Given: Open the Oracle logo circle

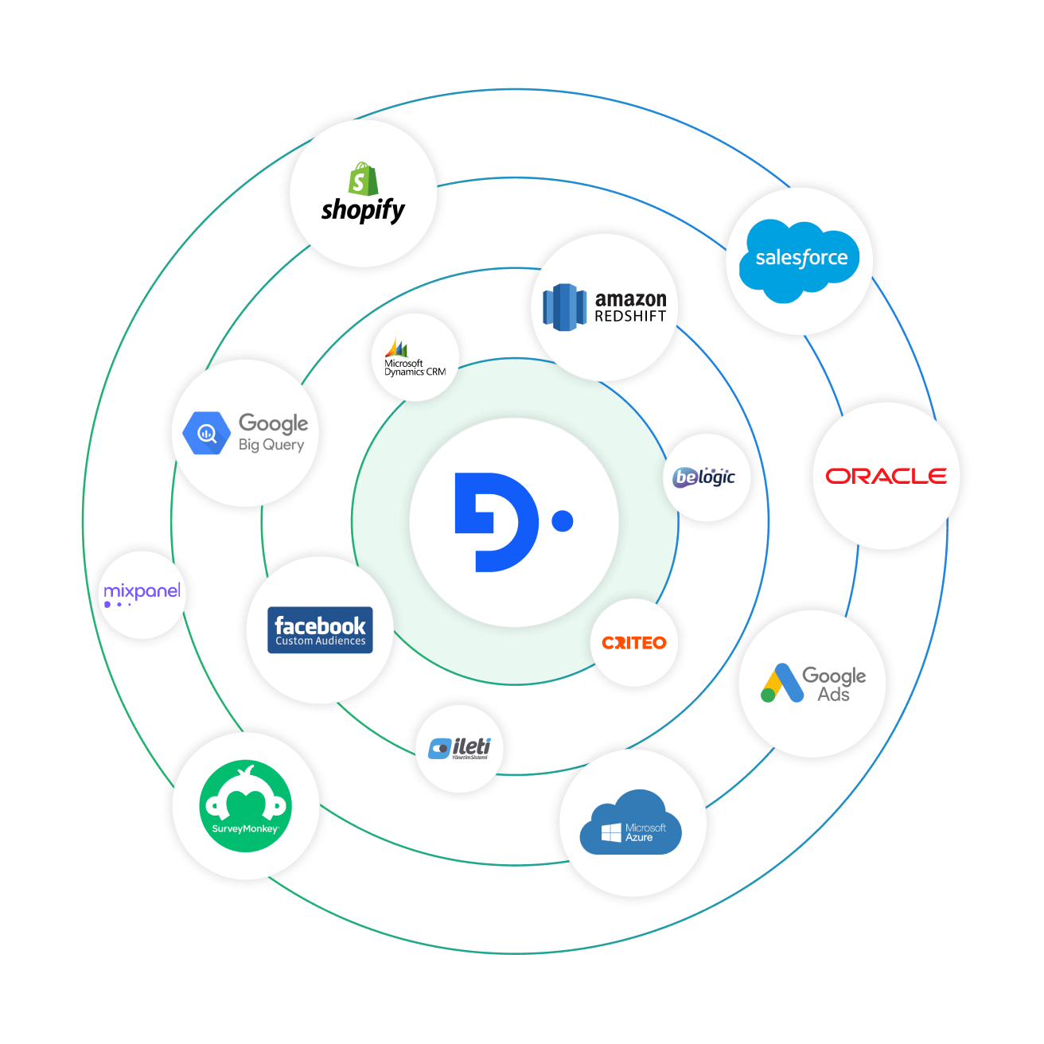Looking at the screenshot, I should [886, 476].
